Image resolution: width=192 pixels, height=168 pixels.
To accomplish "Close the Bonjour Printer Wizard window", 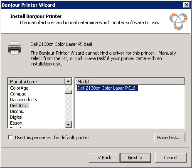I will click(x=187, y=5).
